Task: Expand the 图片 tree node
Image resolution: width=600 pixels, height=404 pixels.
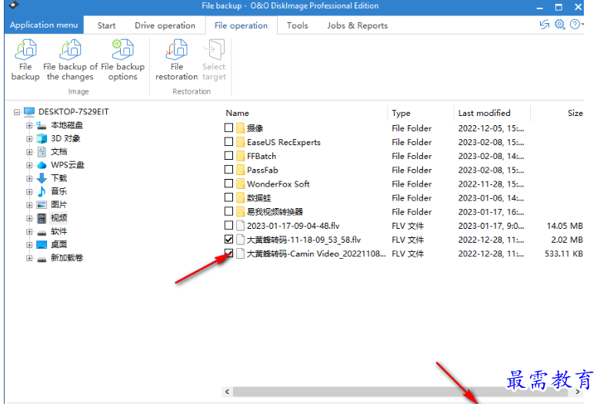Action: pos(29,205)
